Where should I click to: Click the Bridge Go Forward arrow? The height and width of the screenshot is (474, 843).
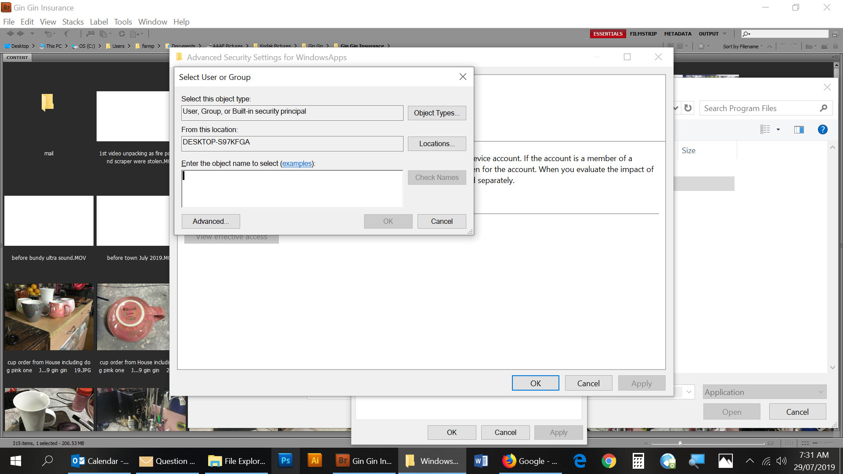[x=21, y=34]
